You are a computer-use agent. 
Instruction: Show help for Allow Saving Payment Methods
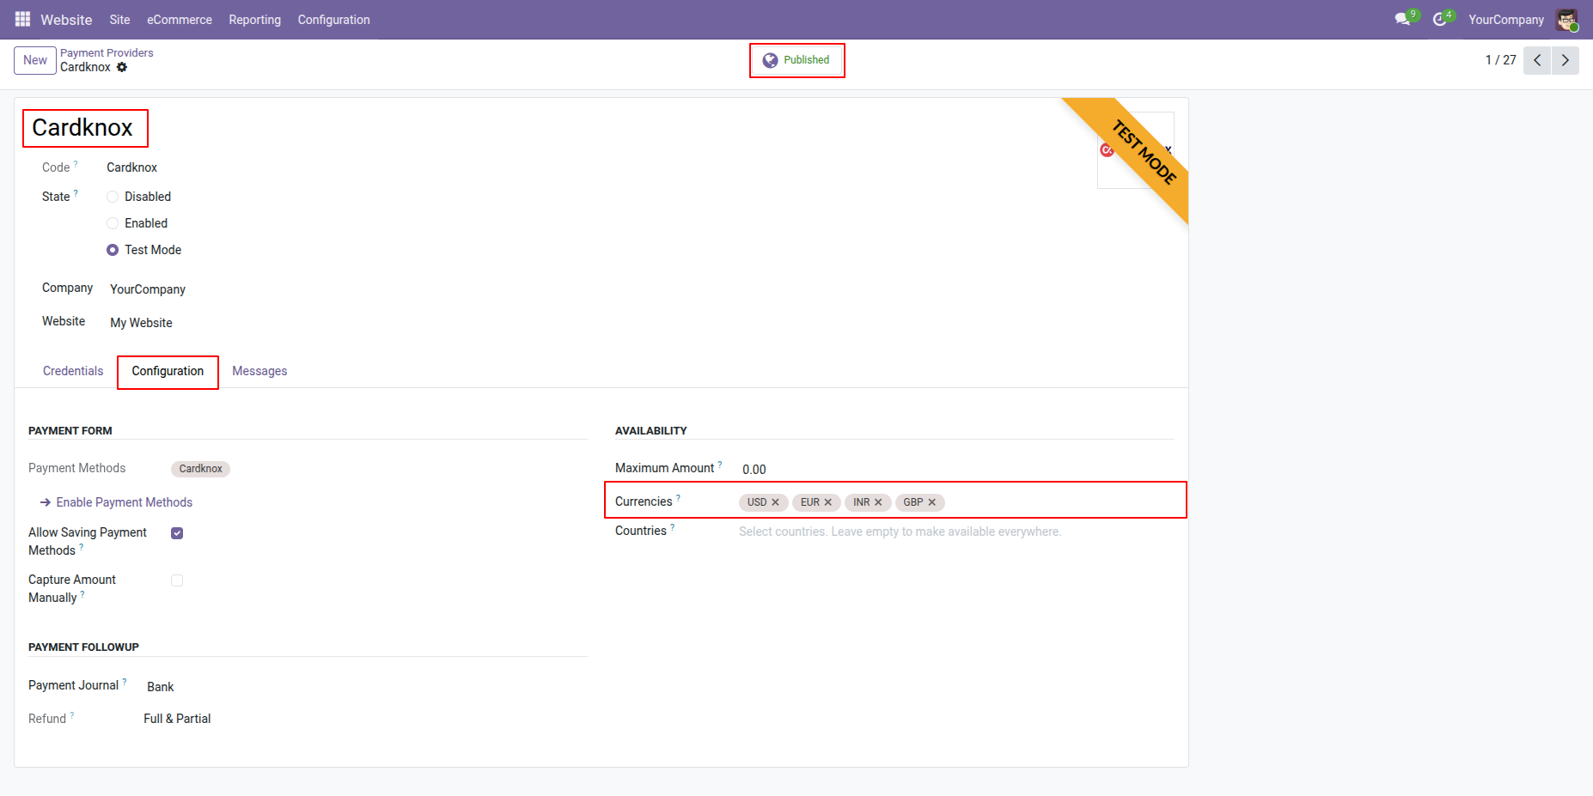[x=82, y=547]
